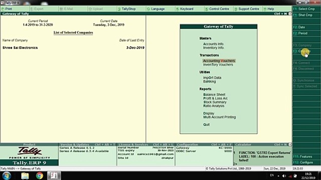Click the Export button in top bar
The image size is (321, 180).
44,9
